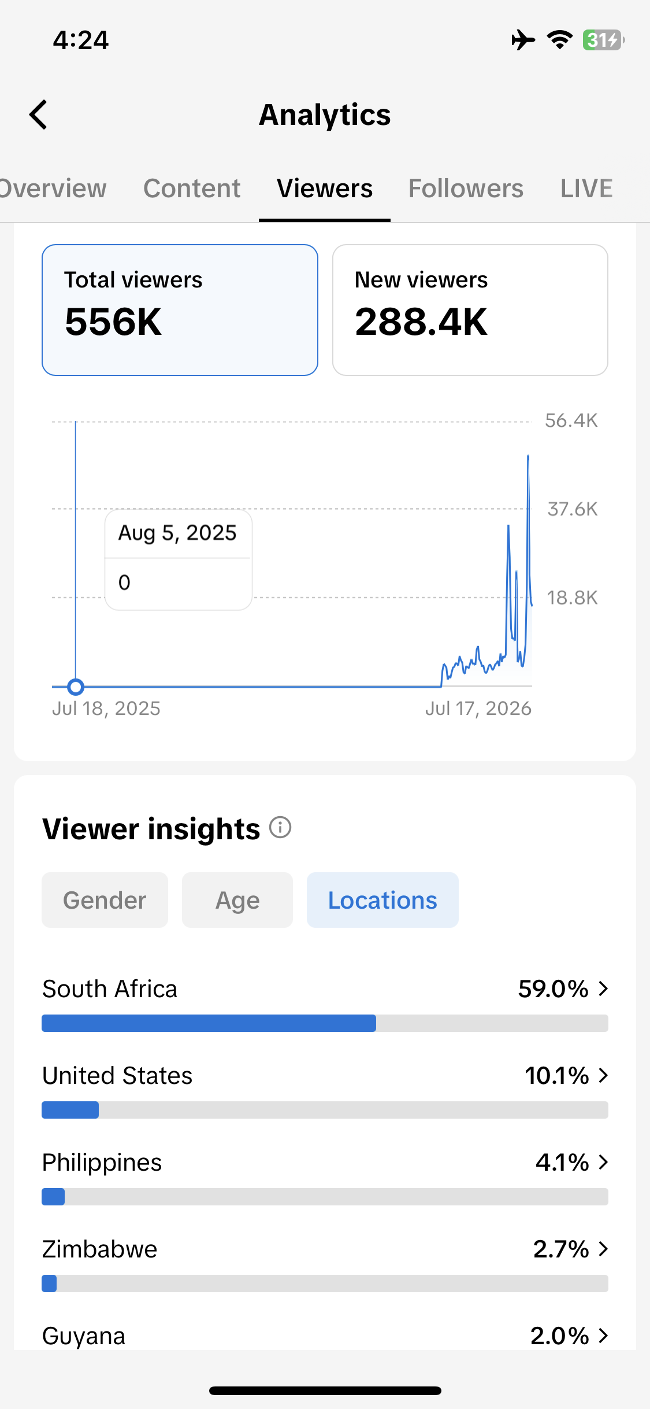650x1409 pixels.
Task: Expand South Africa location details chevron
Action: pos(603,988)
